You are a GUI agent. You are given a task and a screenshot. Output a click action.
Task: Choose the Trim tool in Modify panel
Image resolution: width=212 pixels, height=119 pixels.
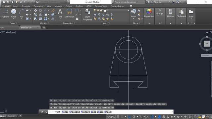click(45, 10)
